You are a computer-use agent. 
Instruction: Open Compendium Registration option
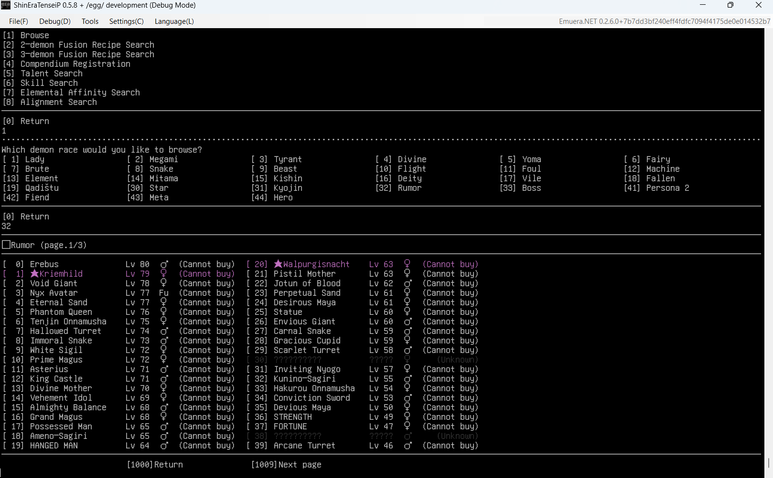(x=66, y=64)
